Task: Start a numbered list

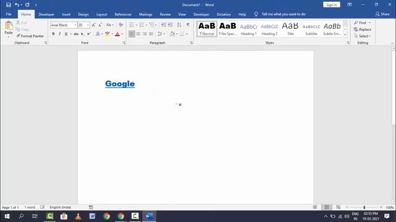Action: click(x=142, y=25)
